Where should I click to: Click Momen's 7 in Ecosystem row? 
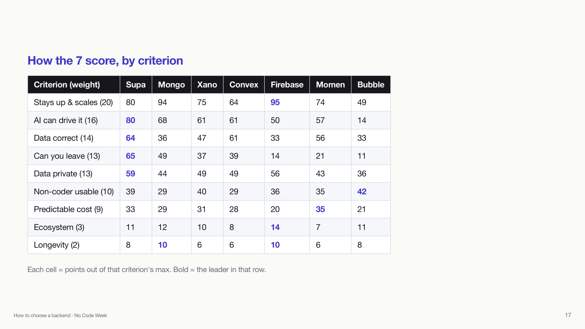(x=318, y=227)
